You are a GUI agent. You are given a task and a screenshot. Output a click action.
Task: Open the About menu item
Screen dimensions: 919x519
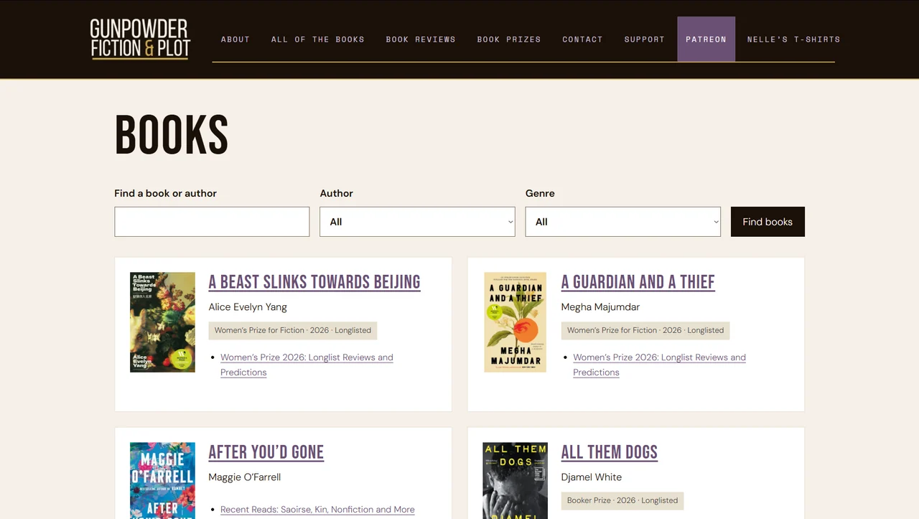coord(235,39)
